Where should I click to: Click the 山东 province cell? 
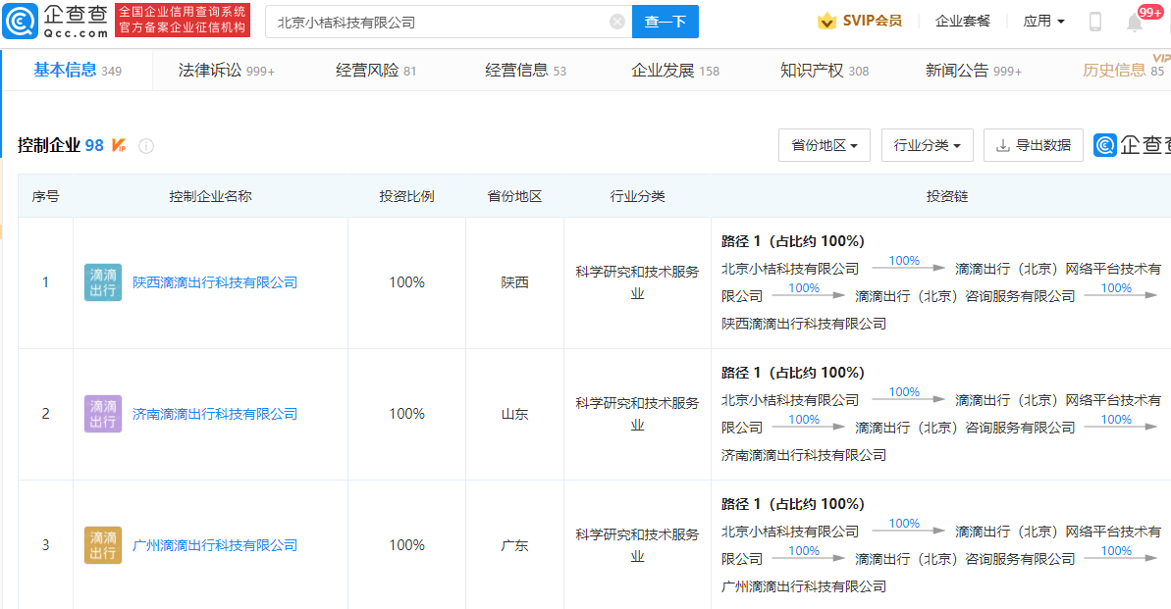(x=514, y=414)
